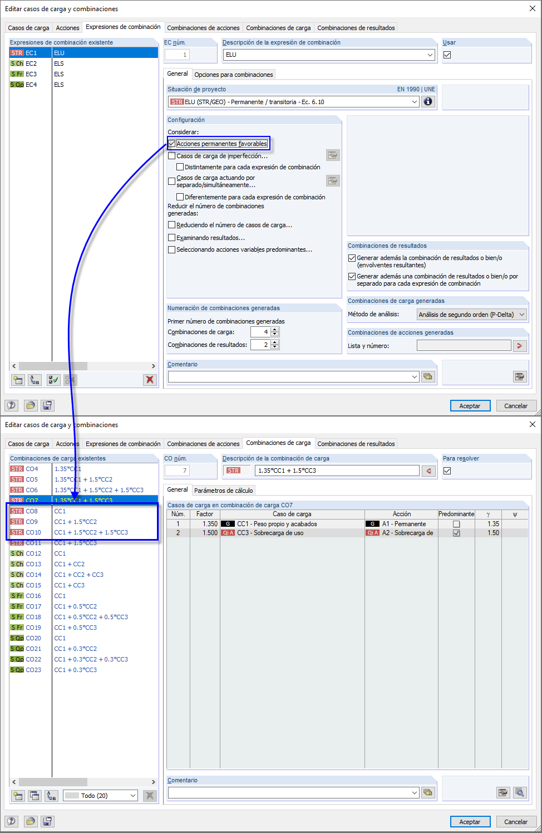Click red arrow beside Lista y número

tap(520, 346)
